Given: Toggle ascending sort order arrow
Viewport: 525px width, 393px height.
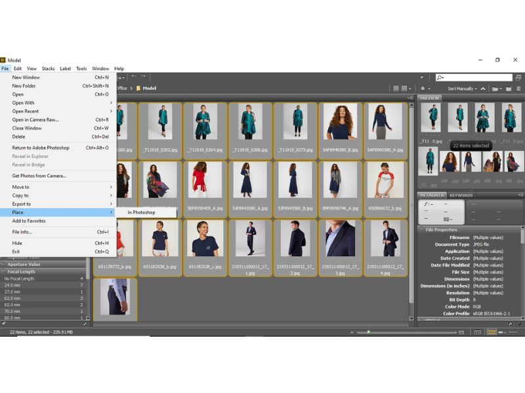Looking at the screenshot, I should [x=483, y=88].
